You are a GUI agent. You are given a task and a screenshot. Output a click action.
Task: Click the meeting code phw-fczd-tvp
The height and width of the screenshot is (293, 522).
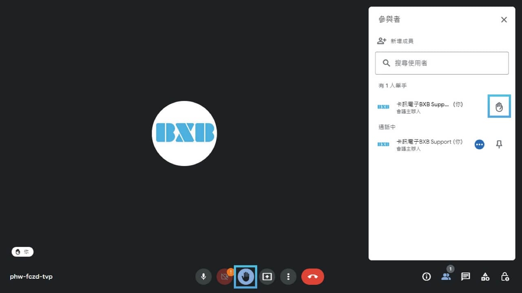tap(31, 277)
